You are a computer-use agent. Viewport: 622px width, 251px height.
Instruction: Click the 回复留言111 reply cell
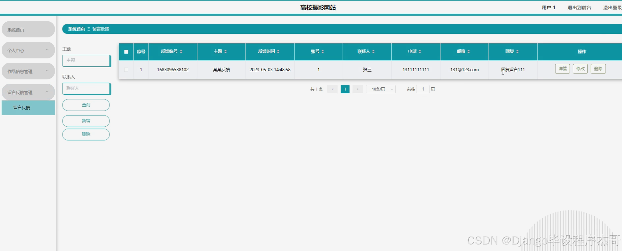point(513,70)
